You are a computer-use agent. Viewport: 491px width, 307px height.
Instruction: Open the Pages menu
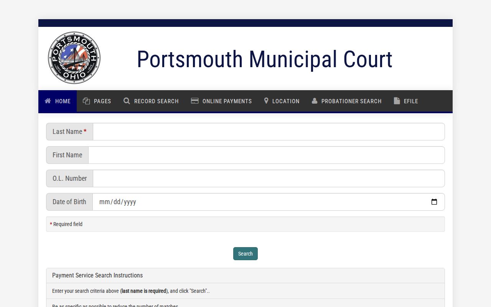click(97, 101)
